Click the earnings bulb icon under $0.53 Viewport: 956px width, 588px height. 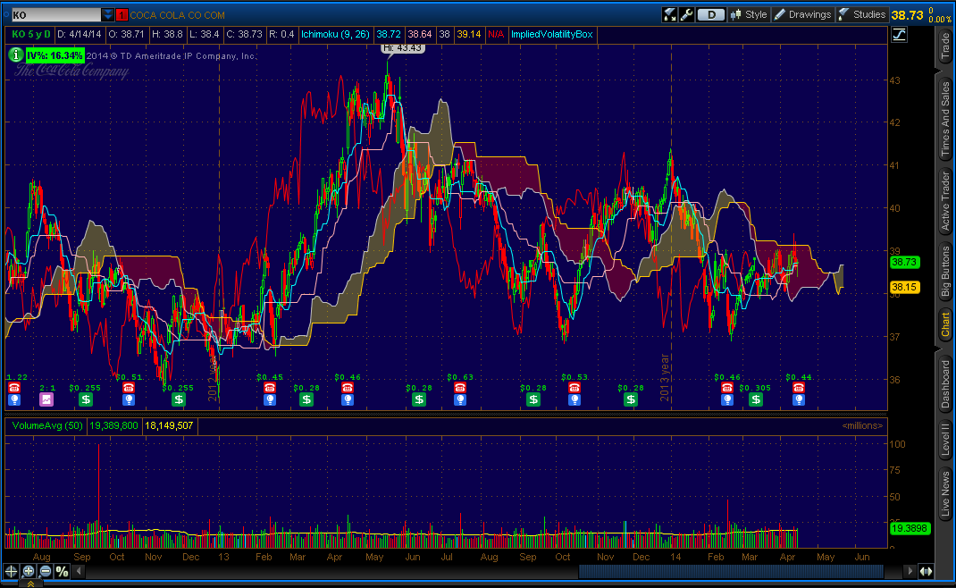click(574, 399)
